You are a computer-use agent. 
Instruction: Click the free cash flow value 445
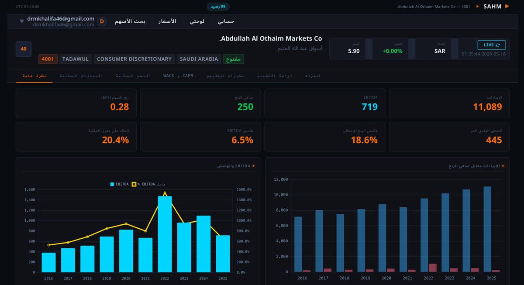pos(494,140)
